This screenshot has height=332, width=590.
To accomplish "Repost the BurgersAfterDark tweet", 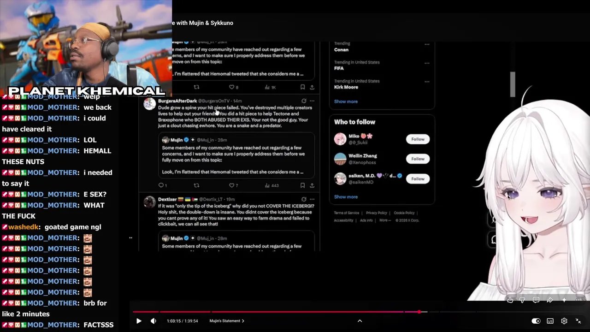I will pos(196,185).
